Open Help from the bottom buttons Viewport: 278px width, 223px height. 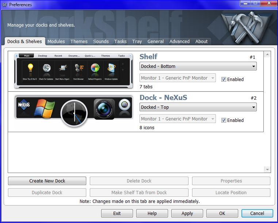click(152, 213)
